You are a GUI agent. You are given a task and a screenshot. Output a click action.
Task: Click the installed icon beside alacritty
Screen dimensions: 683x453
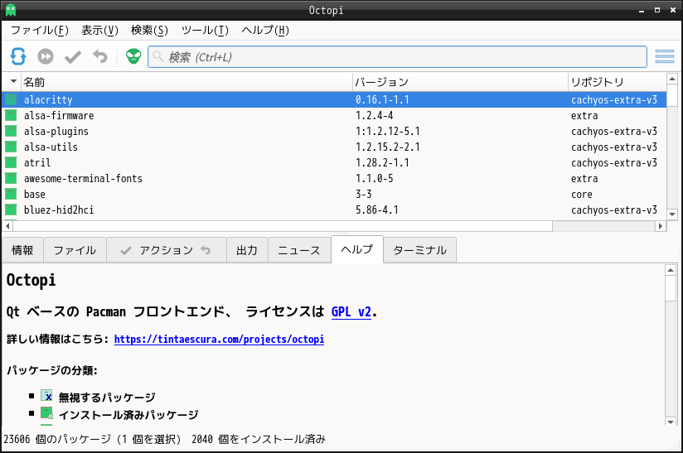coord(11,99)
